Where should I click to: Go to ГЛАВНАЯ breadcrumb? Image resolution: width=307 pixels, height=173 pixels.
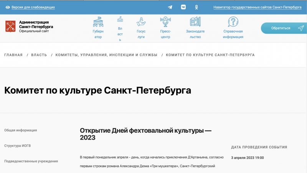click(x=13, y=55)
